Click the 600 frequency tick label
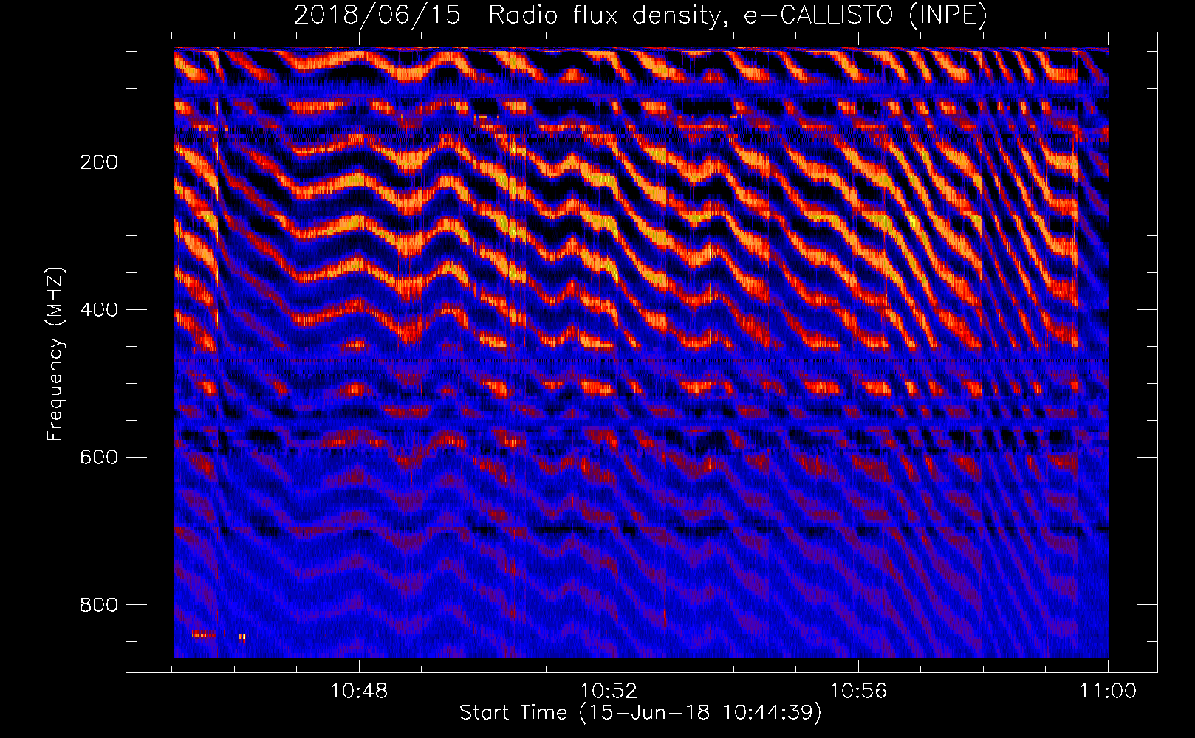The height and width of the screenshot is (738, 1195). click(x=99, y=458)
